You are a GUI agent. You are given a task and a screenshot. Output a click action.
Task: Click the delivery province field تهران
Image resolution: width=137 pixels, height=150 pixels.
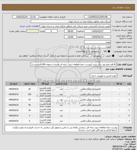(98, 42)
